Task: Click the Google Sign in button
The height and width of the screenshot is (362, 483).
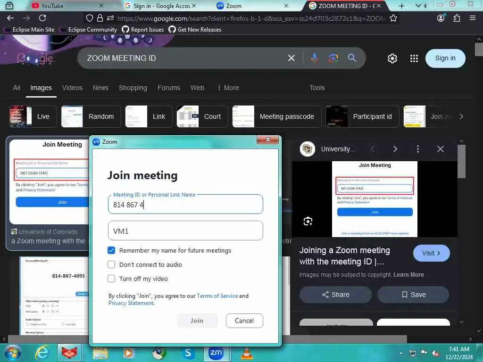Action: click(x=445, y=58)
